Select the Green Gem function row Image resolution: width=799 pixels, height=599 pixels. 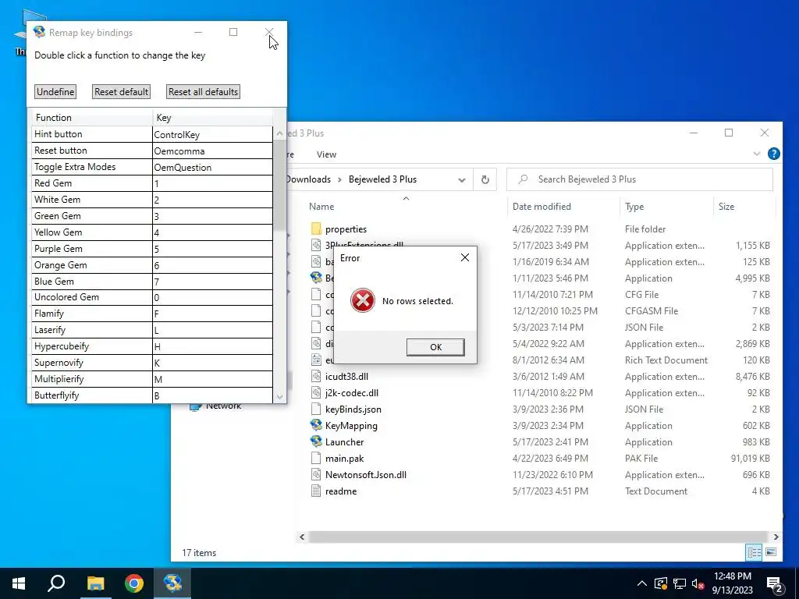(x=152, y=216)
